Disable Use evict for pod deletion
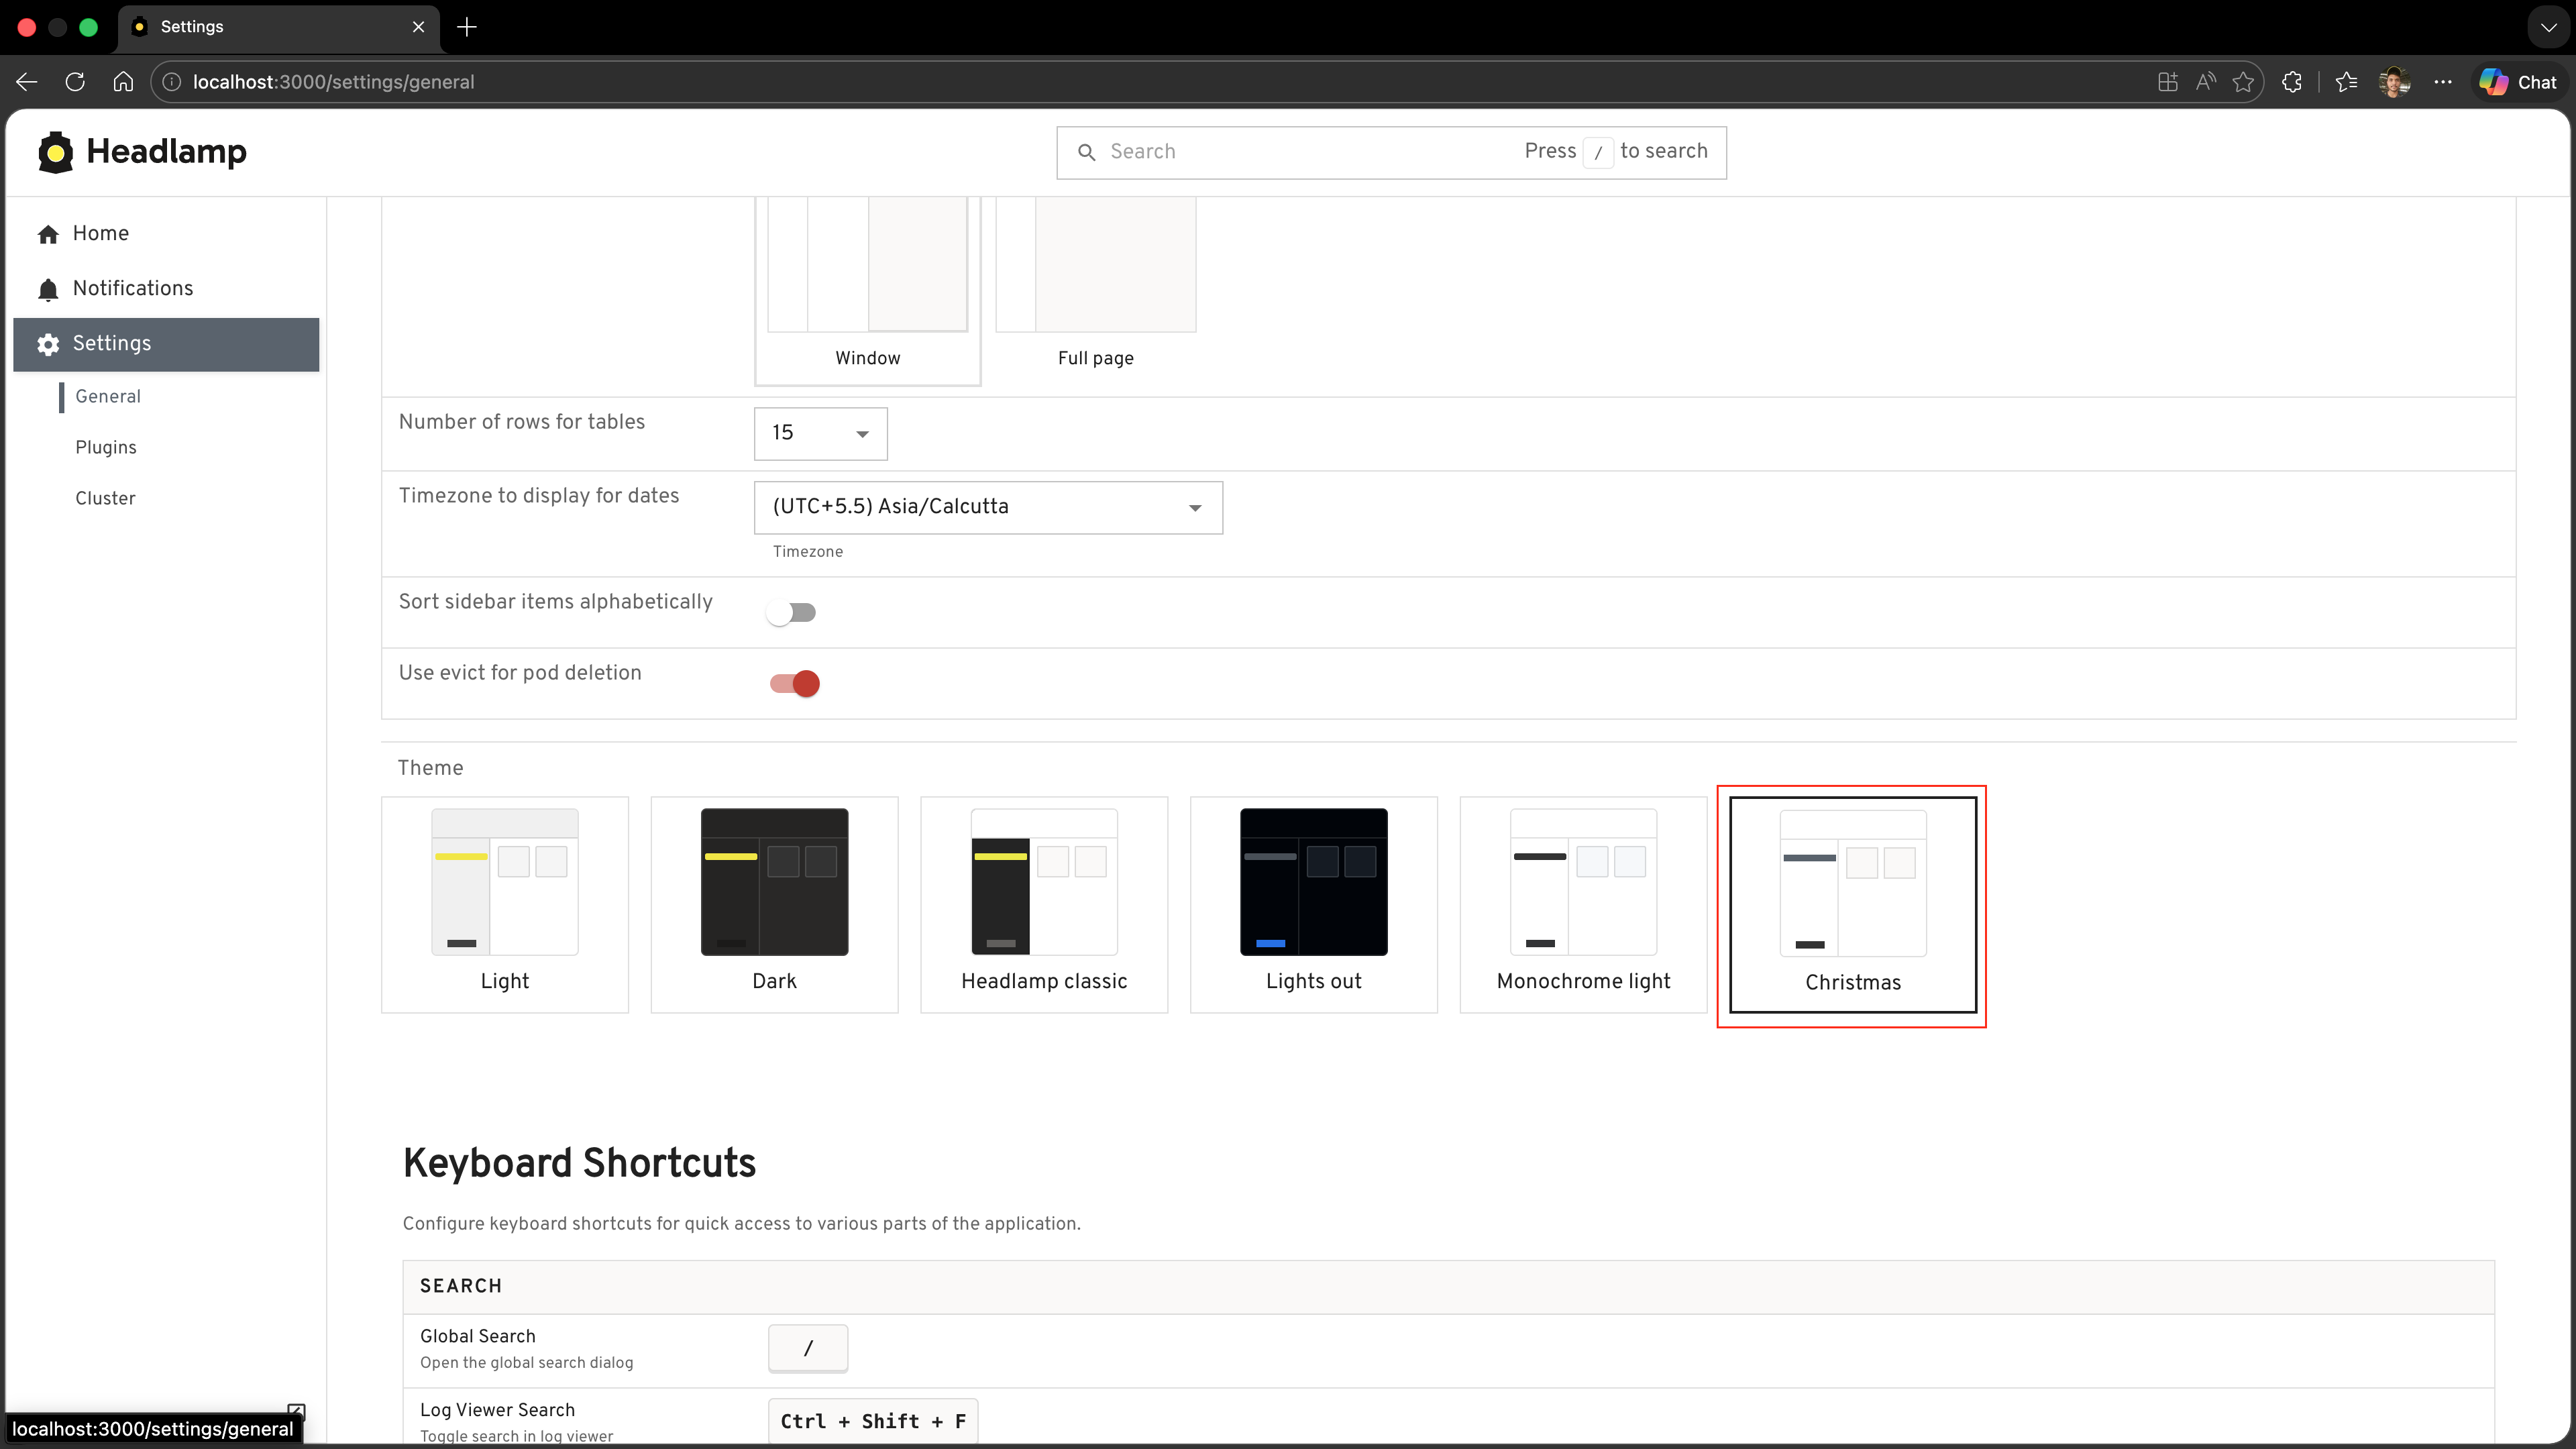 tap(795, 684)
